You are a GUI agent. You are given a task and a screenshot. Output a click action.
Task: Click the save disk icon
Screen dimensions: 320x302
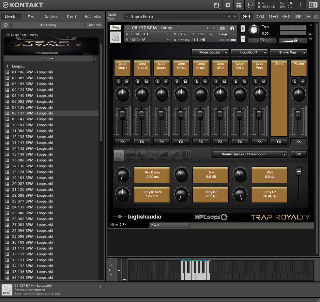pyautogui.click(x=217, y=5)
